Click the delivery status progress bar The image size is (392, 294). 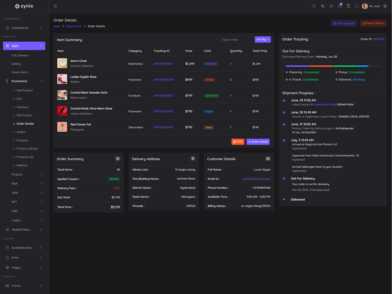coord(333,66)
